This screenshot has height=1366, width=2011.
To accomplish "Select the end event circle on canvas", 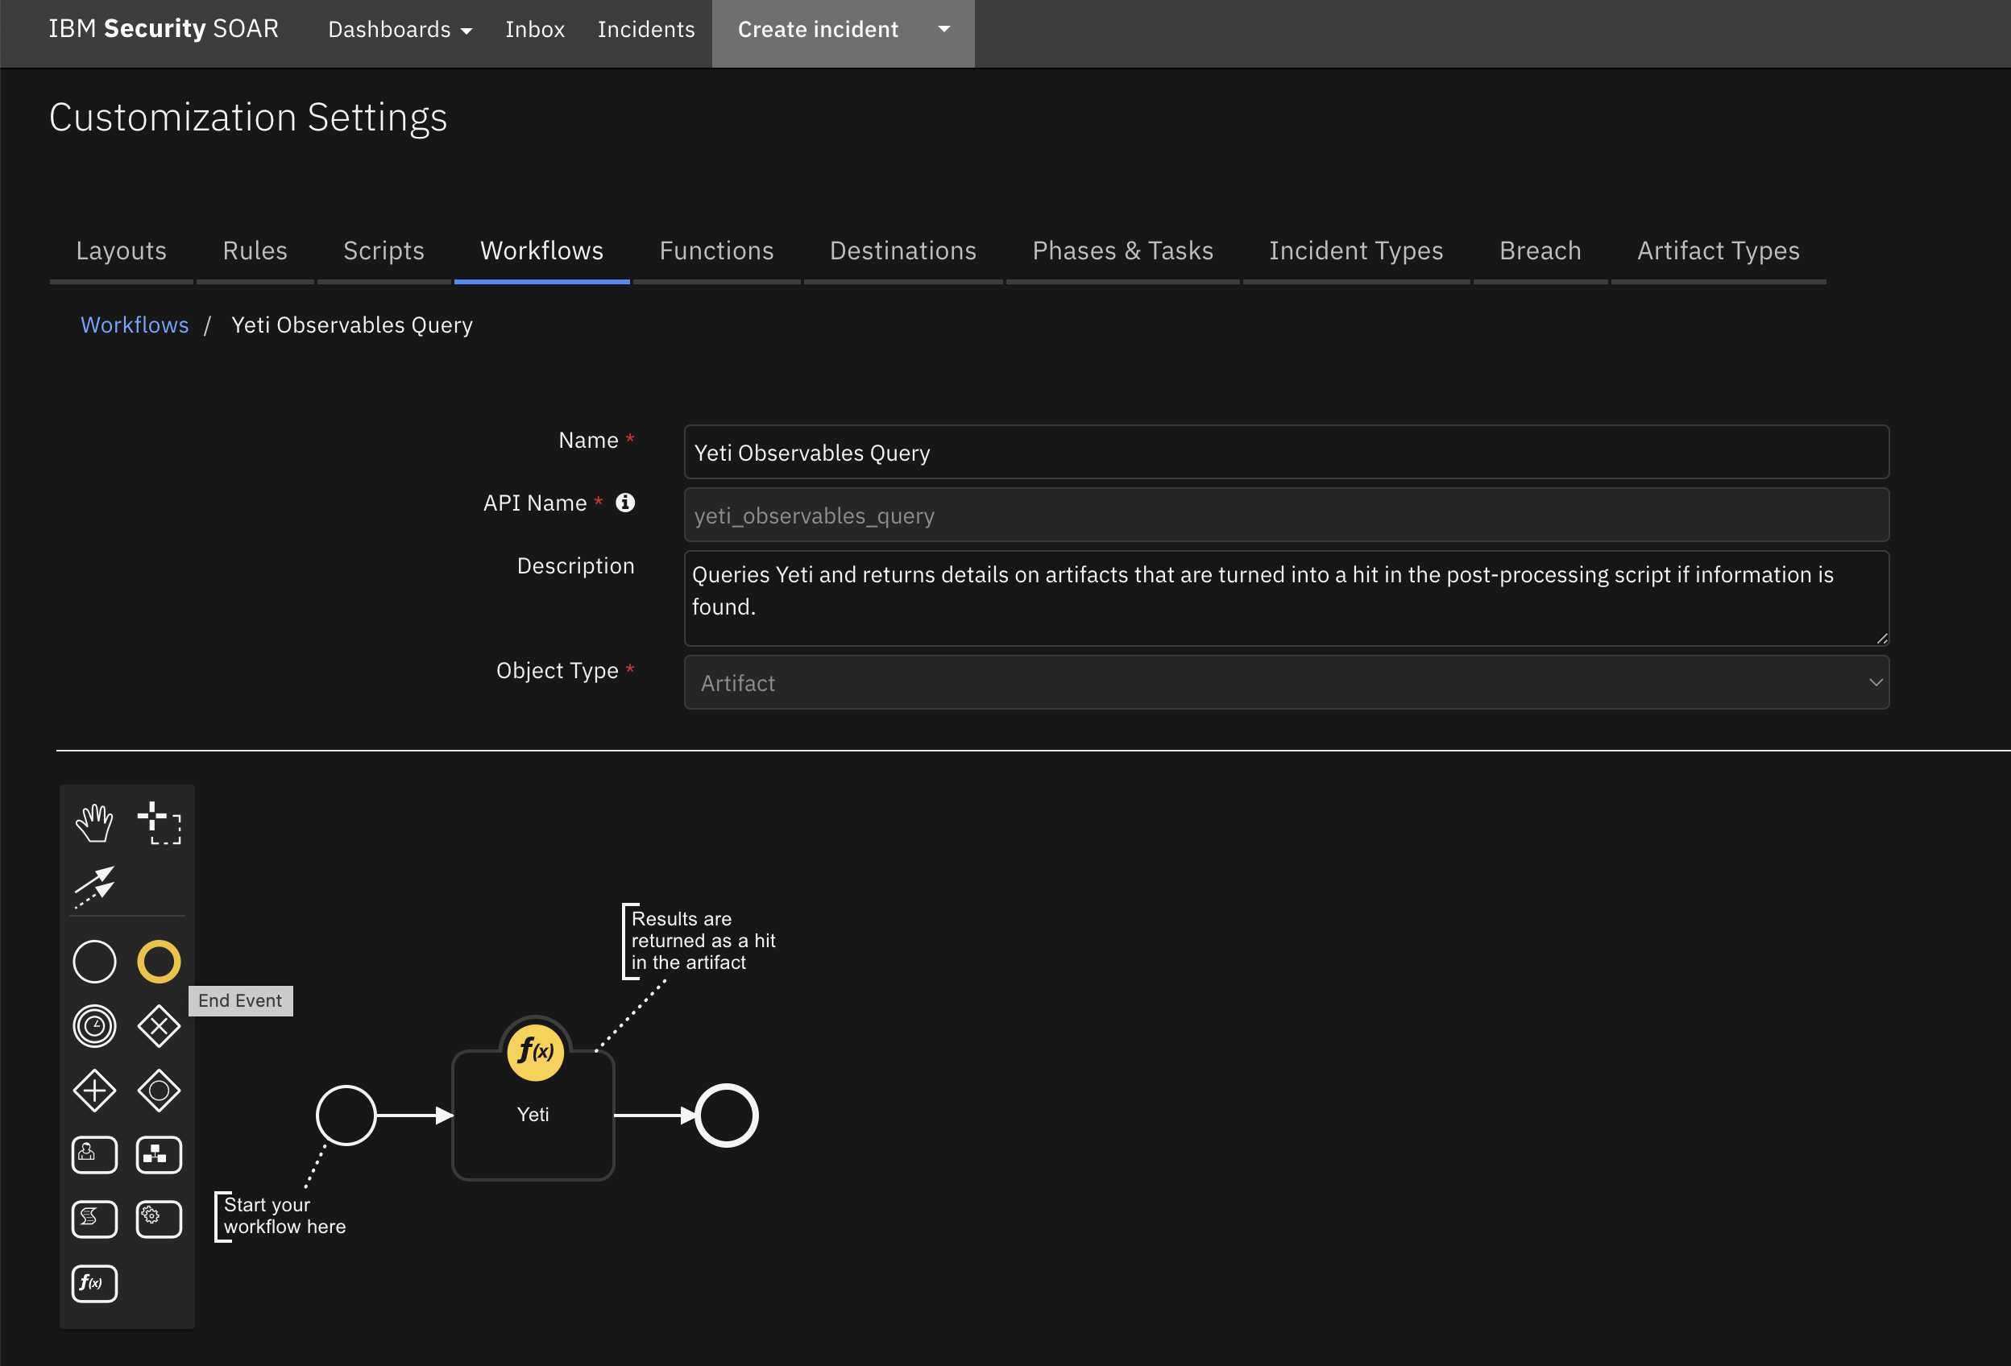I will pos(727,1116).
